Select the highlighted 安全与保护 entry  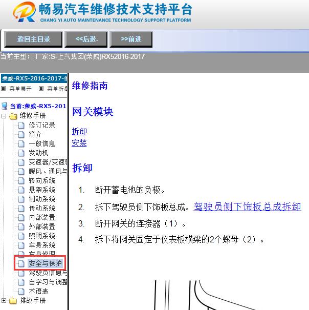(45, 263)
